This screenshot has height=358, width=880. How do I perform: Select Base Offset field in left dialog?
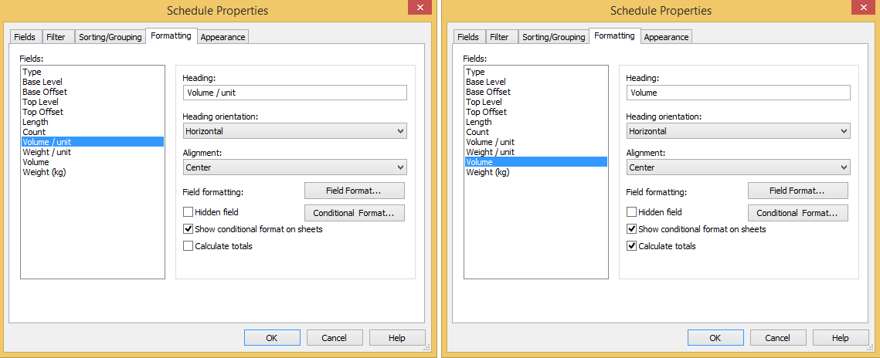click(93, 92)
